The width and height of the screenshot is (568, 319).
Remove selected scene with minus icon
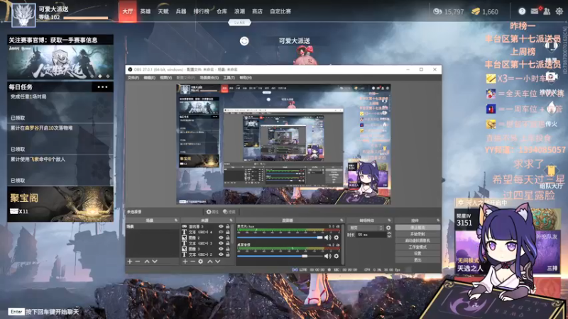(138, 261)
